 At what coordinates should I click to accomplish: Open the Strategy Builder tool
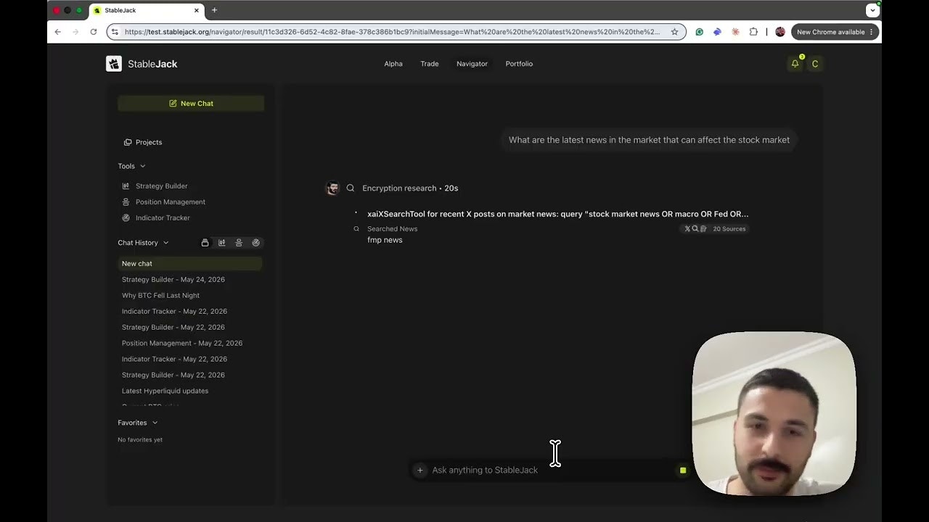161,186
